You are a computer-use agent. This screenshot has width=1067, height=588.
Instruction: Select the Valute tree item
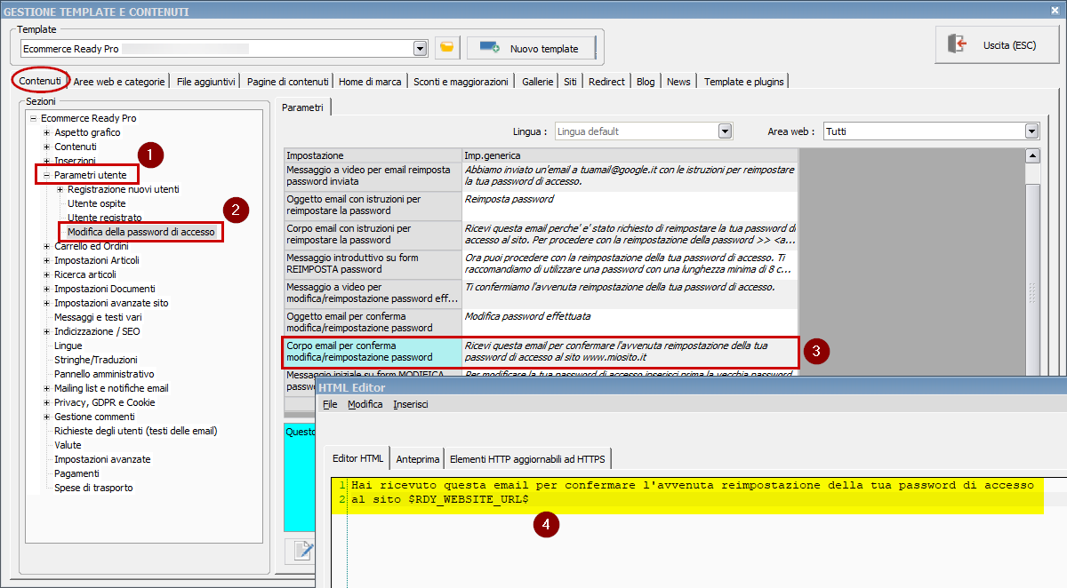point(68,445)
